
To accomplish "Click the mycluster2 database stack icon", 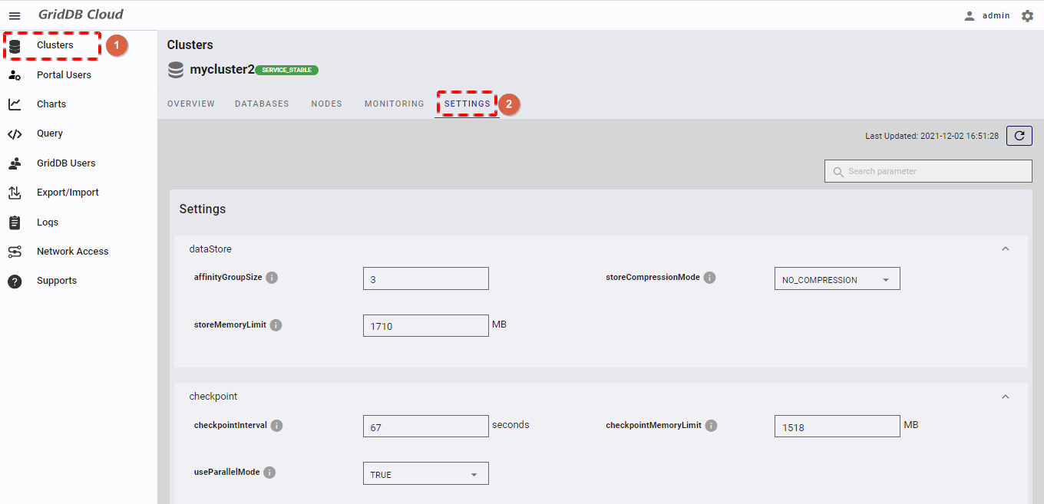I will pos(176,71).
